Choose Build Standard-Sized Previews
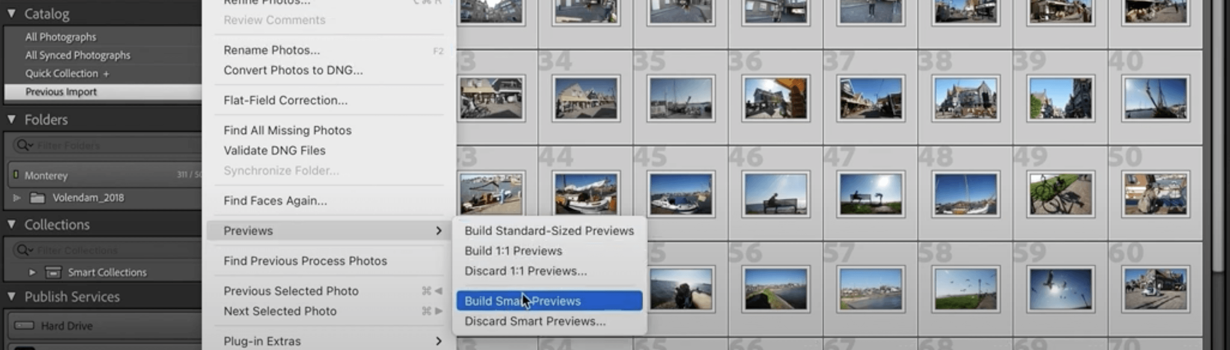This screenshot has width=1230, height=350. 549,231
